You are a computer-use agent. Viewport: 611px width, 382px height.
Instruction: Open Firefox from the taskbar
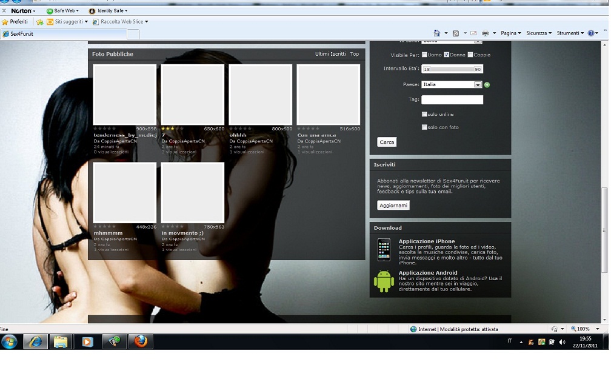point(141,341)
